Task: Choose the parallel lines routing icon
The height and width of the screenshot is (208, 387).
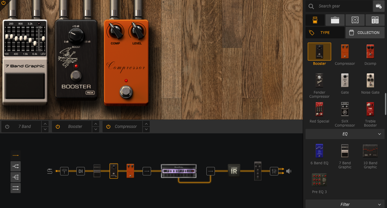Action: tap(16, 188)
